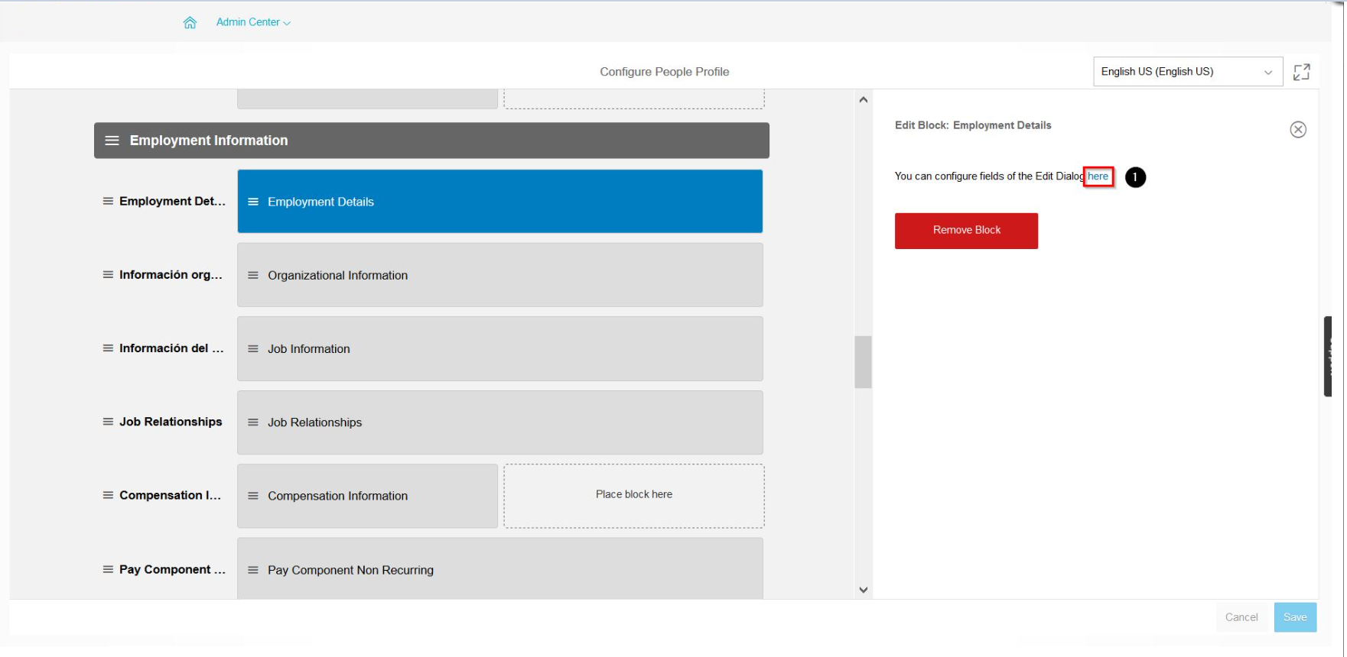
Task: Click drag handle beside Información org... label
Action: (x=108, y=274)
